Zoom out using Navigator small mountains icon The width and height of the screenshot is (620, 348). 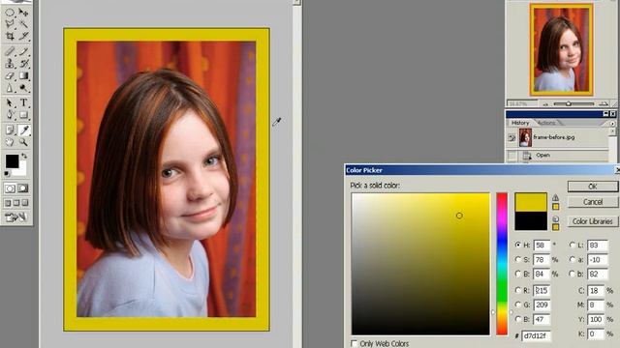pos(545,104)
